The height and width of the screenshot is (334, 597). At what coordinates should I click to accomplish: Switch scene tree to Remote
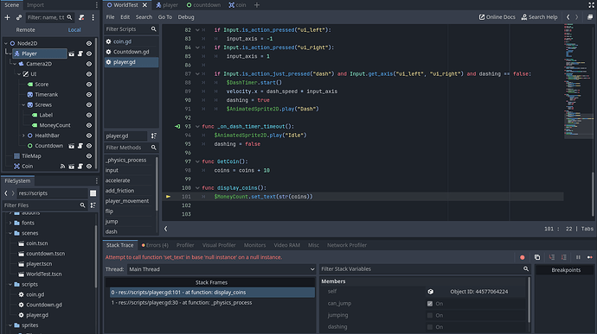point(25,29)
